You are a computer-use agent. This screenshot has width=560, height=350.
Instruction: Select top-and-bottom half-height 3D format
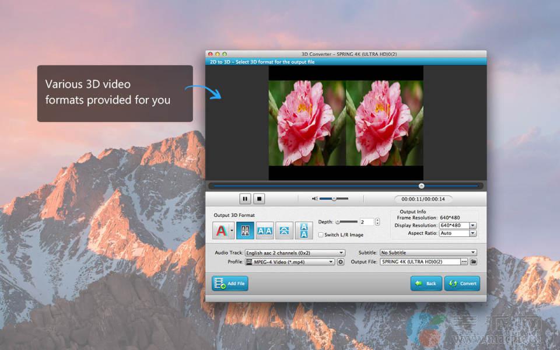(x=284, y=231)
